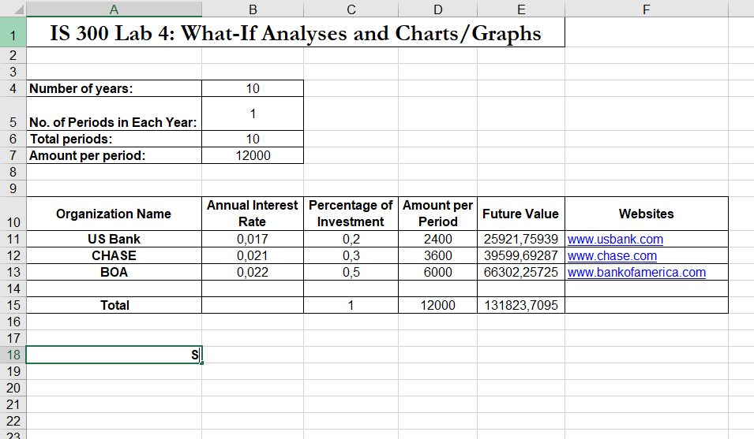Select column A header

[114, 9]
